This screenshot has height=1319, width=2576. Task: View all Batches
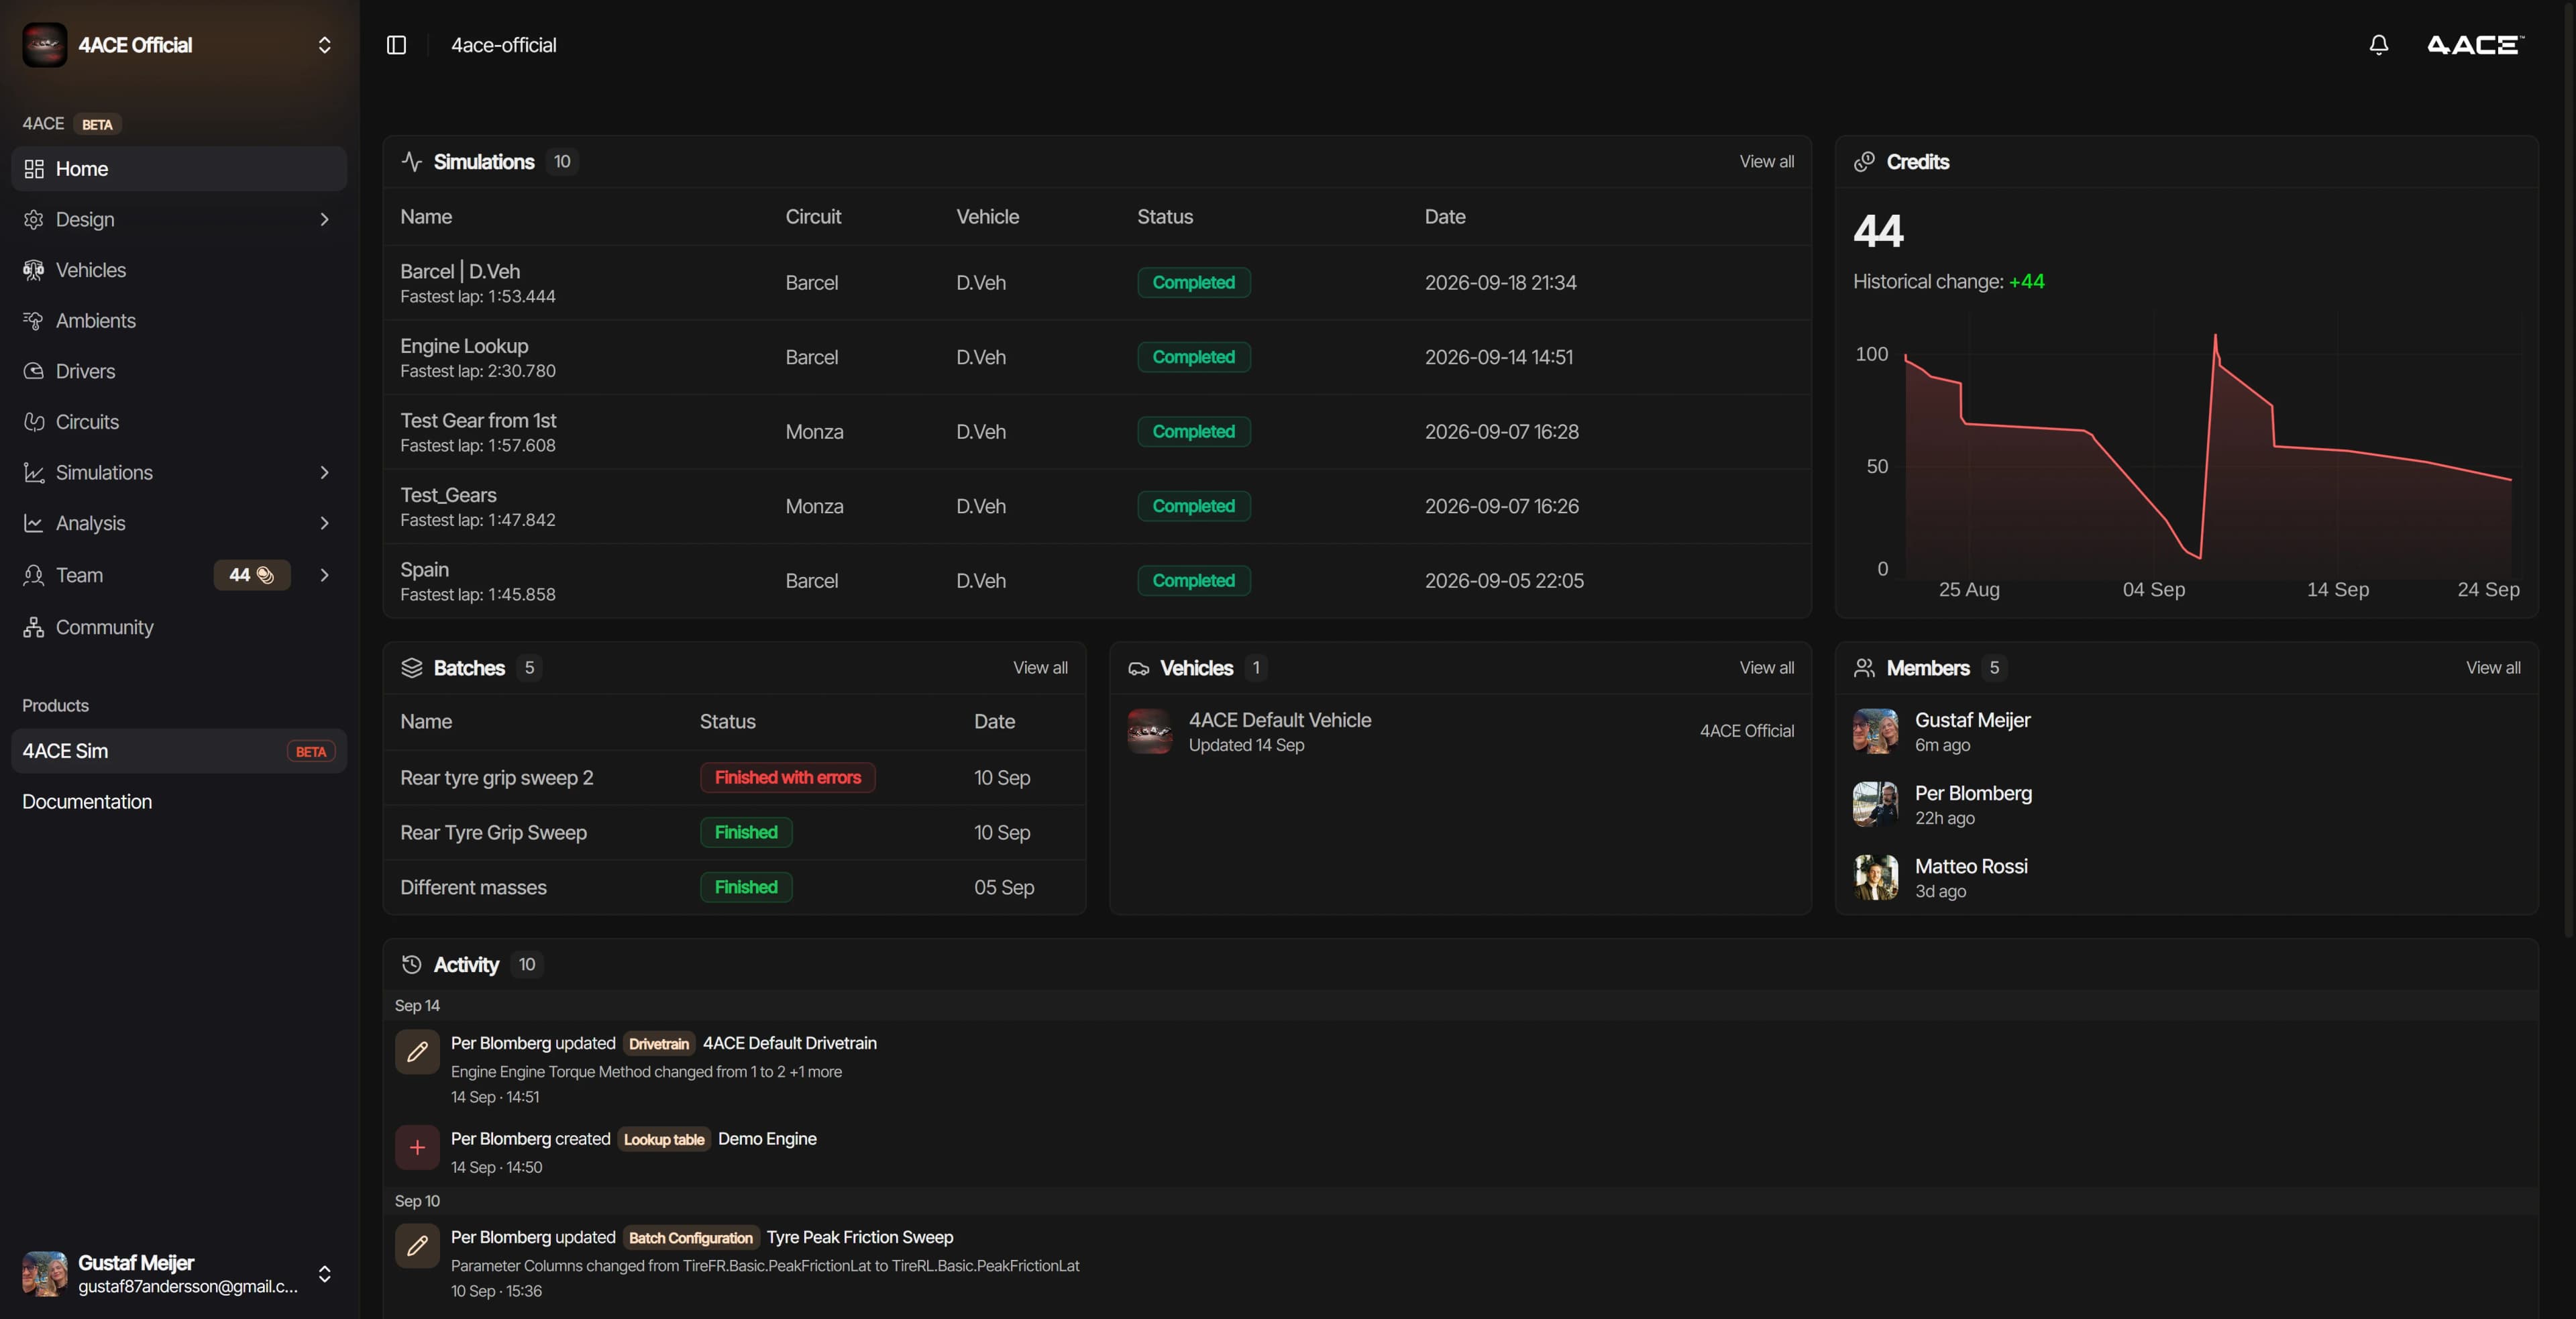click(1040, 668)
